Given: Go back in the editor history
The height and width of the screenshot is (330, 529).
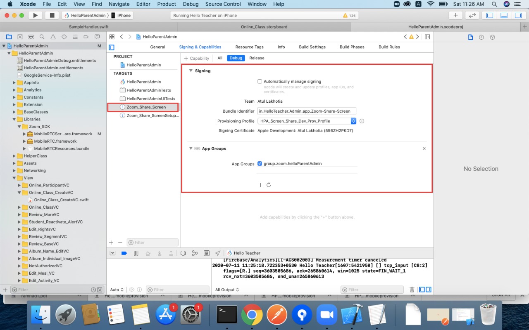Looking at the screenshot, I should tap(122, 37).
